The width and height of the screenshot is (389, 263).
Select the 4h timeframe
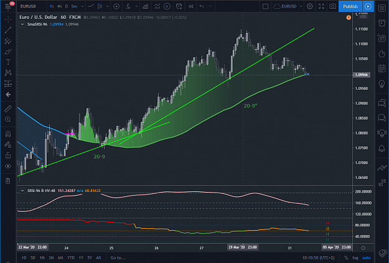(x=59, y=6)
